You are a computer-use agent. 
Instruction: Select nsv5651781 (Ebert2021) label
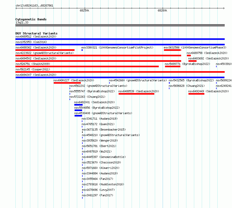tap(99, 146)
